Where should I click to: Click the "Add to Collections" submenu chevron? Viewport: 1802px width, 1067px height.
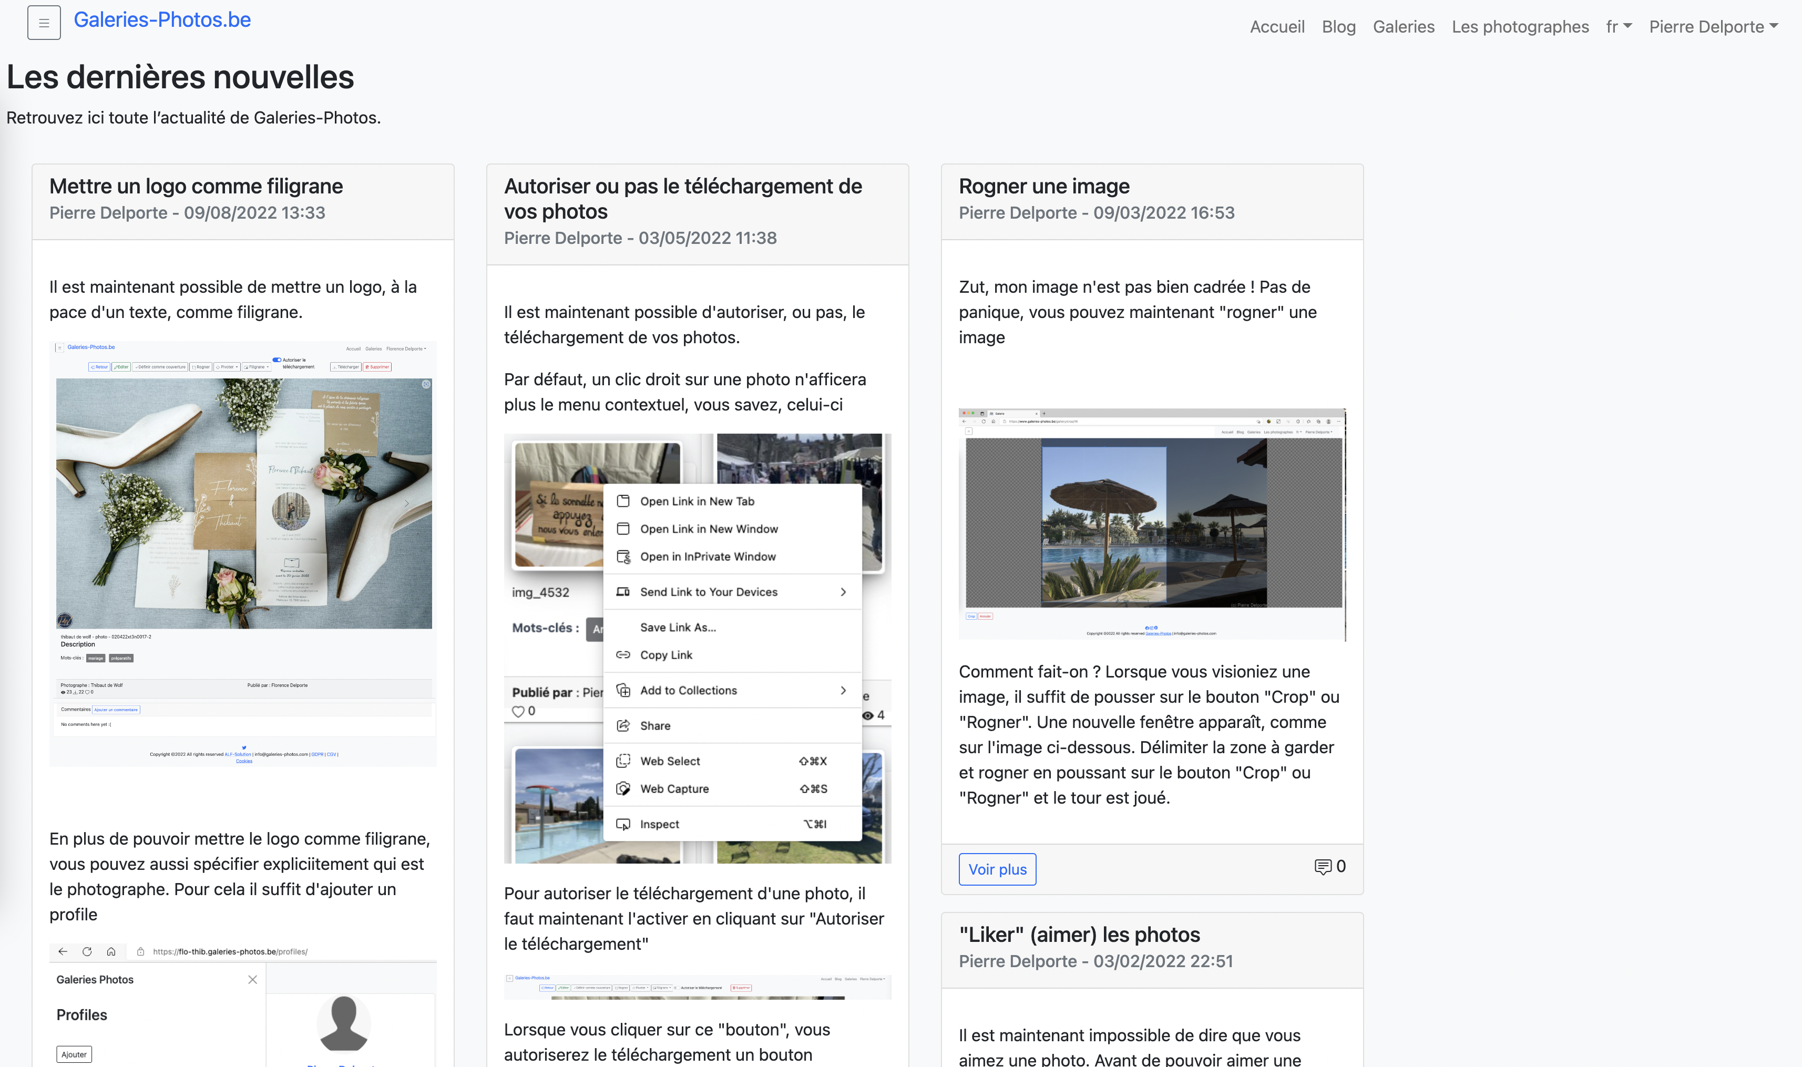[844, 690]
